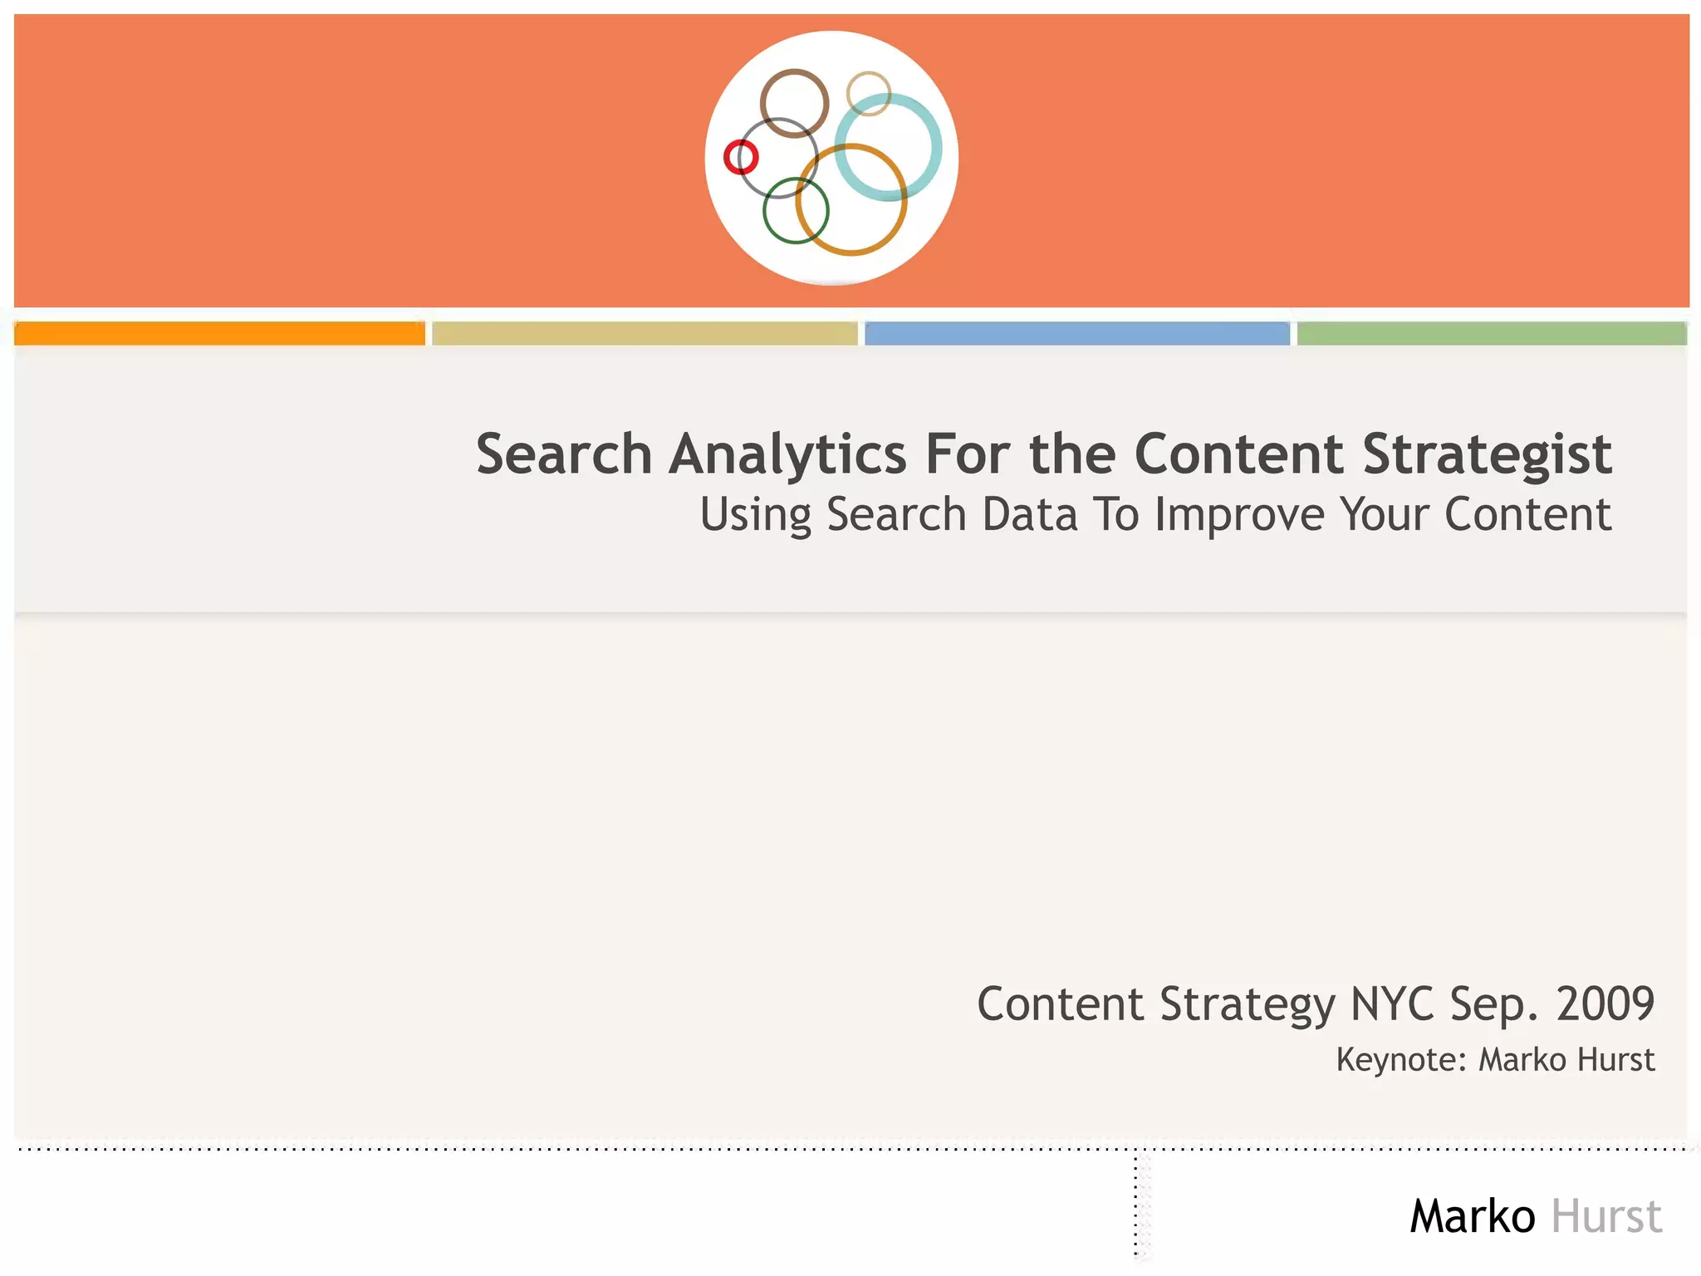Select the subtitle 'Using Search Data To Improve Your Content'
The width and height of the screenshot is (1701, 1276).
(x=1155, y=514)
